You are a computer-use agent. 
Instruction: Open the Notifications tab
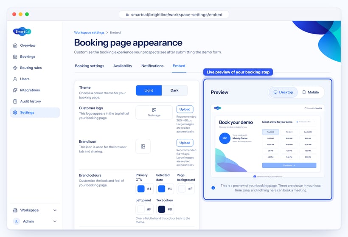152,66
